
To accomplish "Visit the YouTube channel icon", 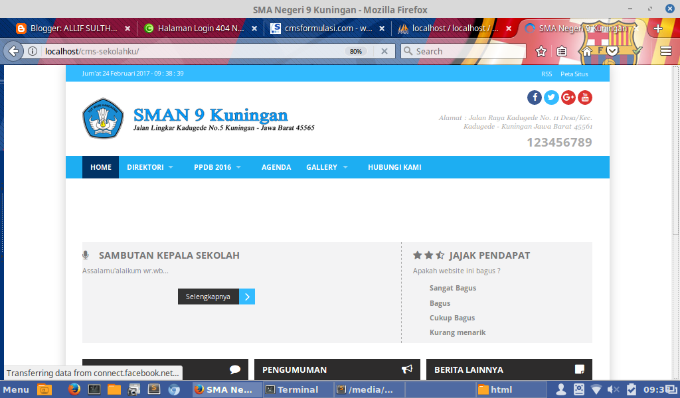I will [584, 97].
